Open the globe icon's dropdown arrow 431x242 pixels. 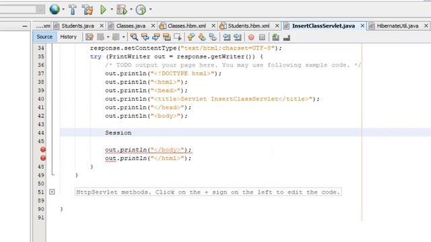click(x=63, y=9)
